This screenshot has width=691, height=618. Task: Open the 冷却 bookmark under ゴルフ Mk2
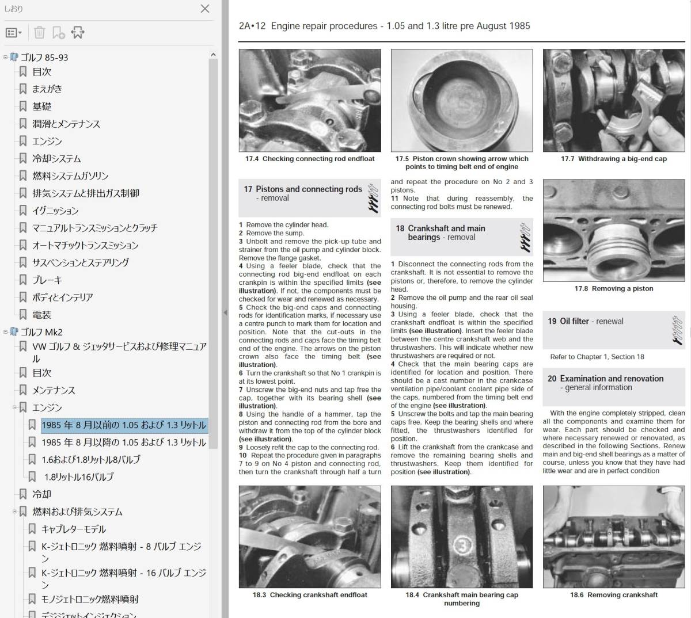pos(41,494)
